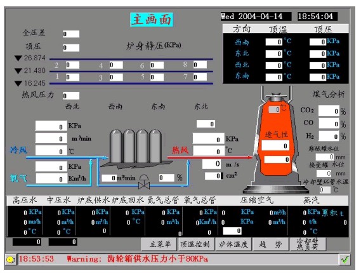Image resolution: width=361 pixels, height=273 pixels.
Task: Click the 主画面 title banner
Action: pyautogui.click(x=152, y=20)
